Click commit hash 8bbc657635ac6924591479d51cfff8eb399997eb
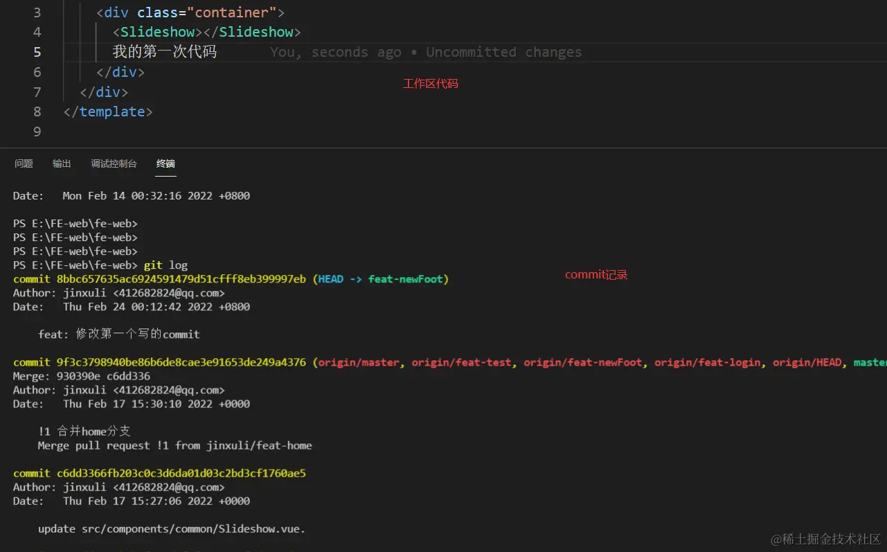 click(x=181, y=279)
